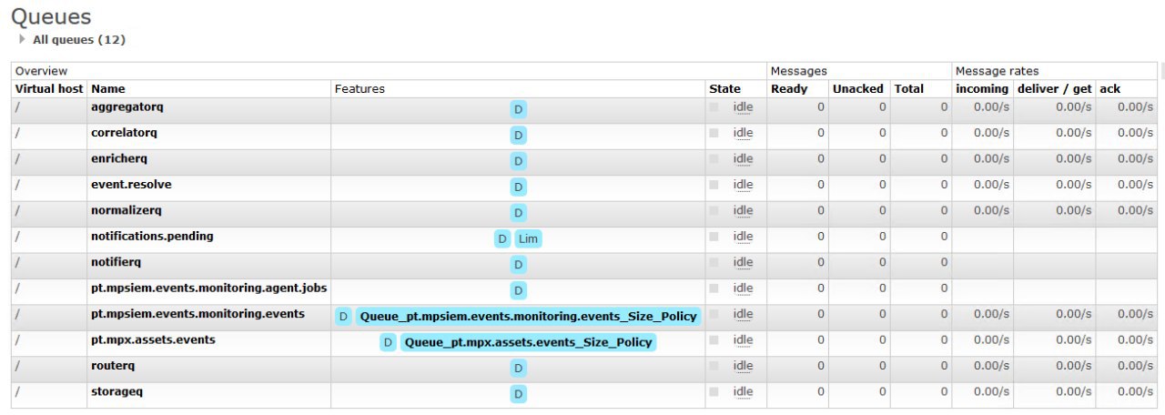
Task: Click the Queue_pt.mpx.assets.events_Size_Policy badge
Action: (x=528, y=342)
